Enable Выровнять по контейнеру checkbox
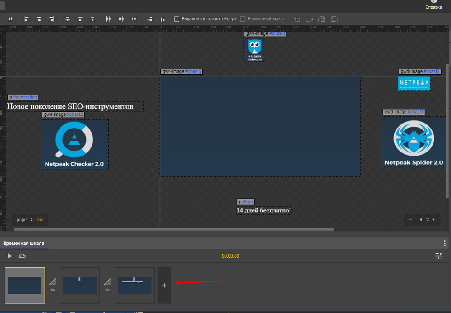The image size is (451, 313). tap(177, 19)
